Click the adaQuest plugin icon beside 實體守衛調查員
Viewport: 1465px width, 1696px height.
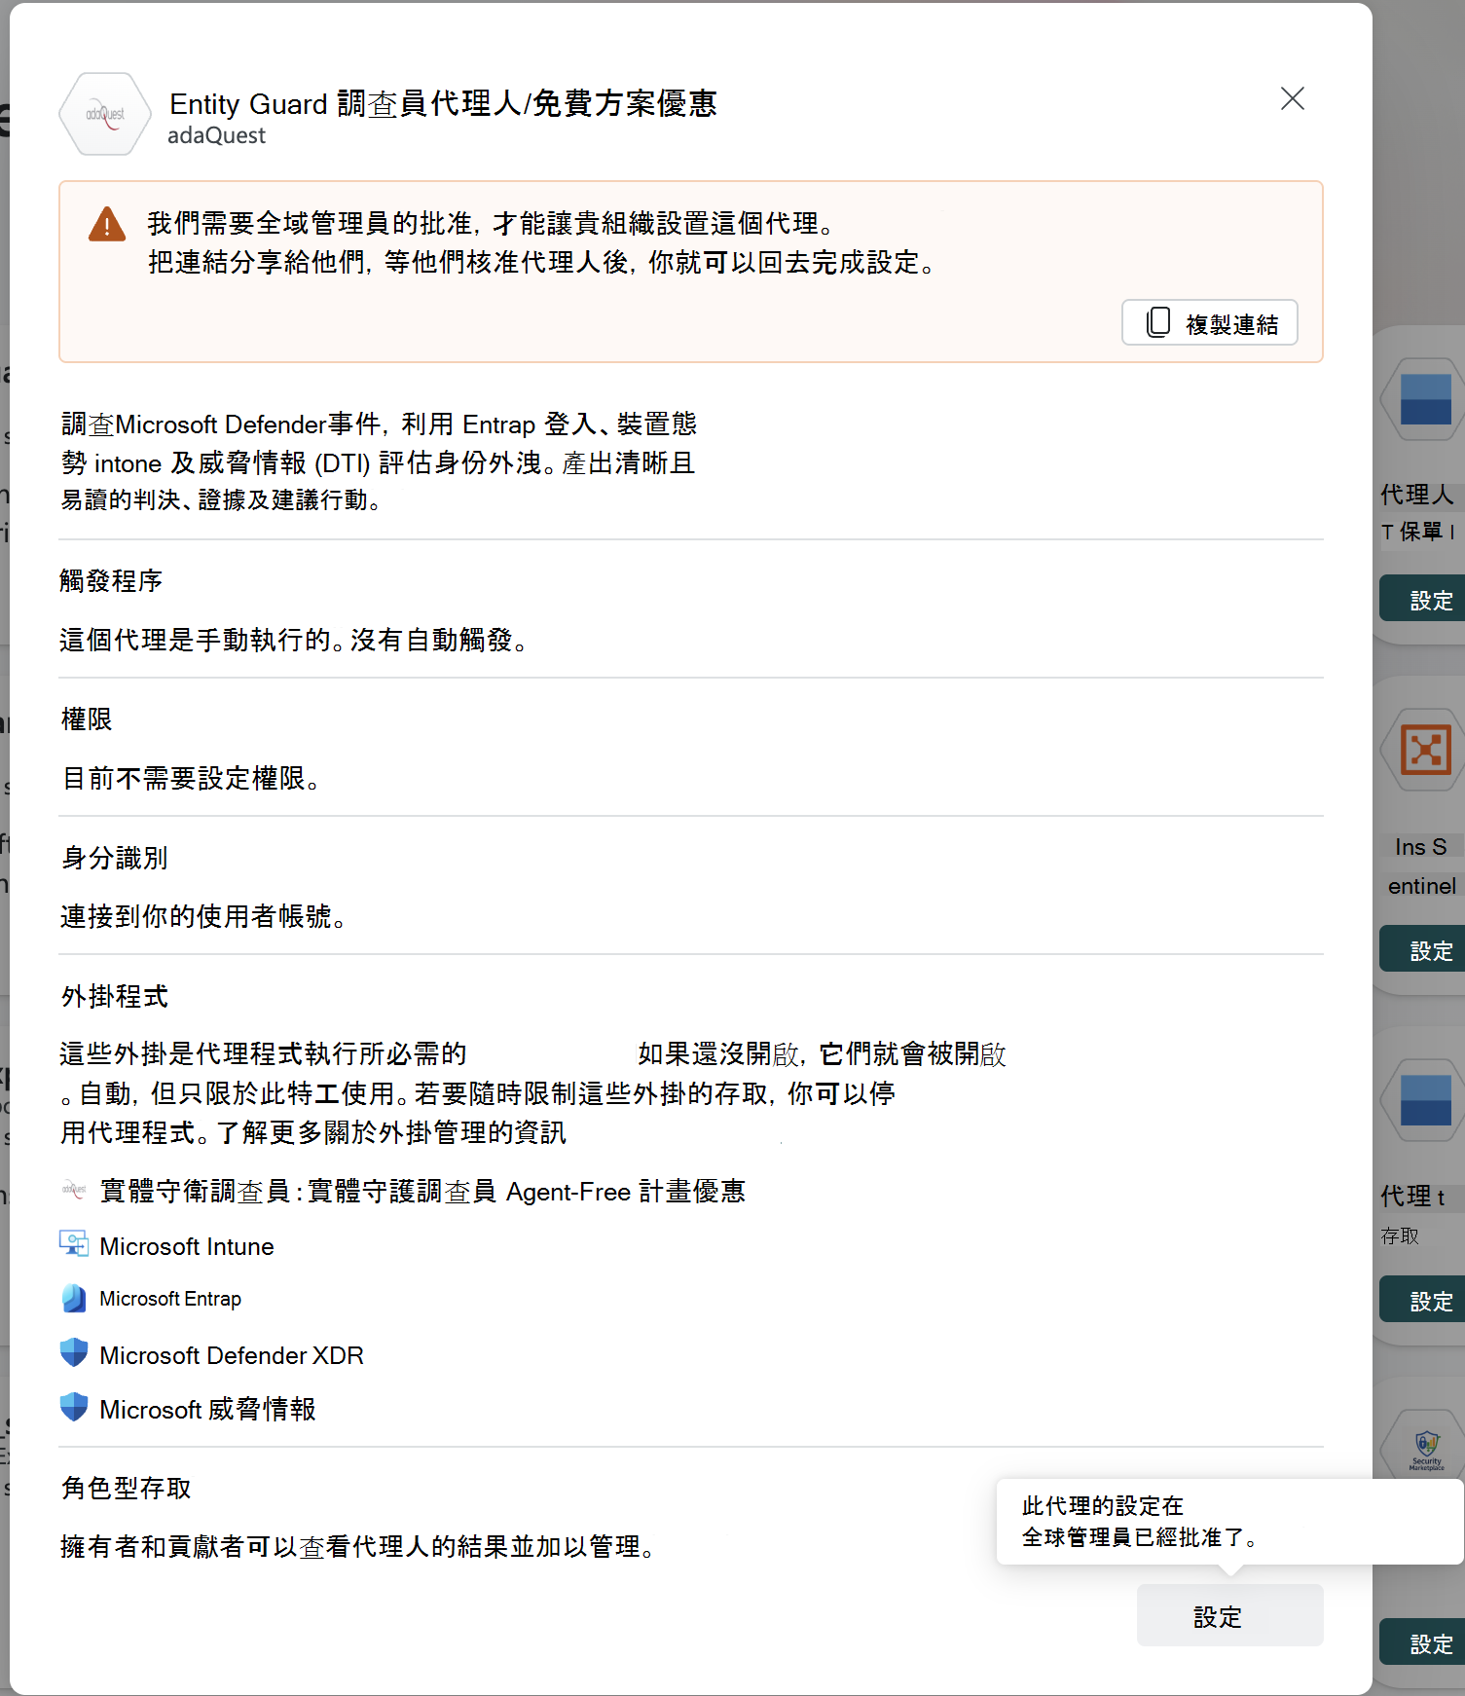point(74,1189)
